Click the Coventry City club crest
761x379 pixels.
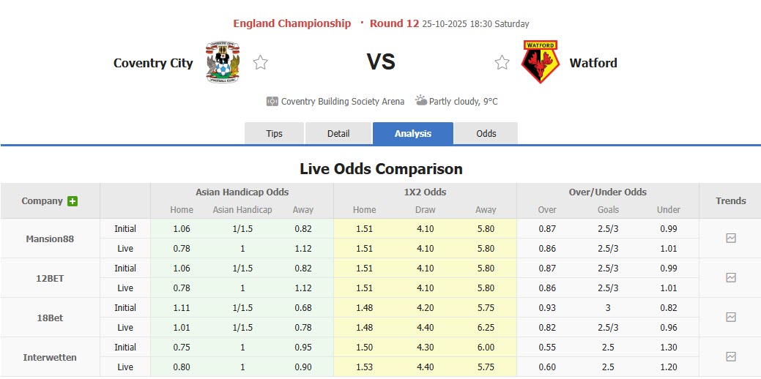(223, 62)
